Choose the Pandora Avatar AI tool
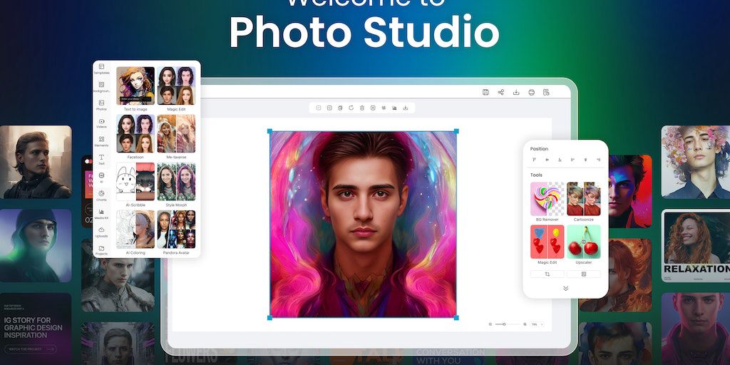Screen dimensions: 730x365 [176, 232]
